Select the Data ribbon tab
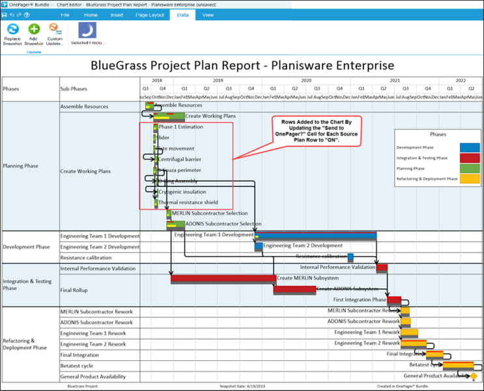 coord(182,15)
